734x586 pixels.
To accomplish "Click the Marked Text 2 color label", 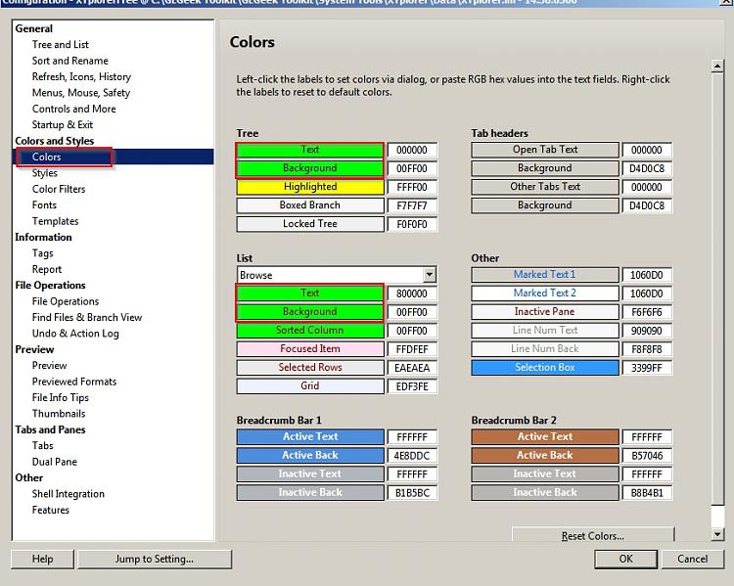I will [545, 293].
